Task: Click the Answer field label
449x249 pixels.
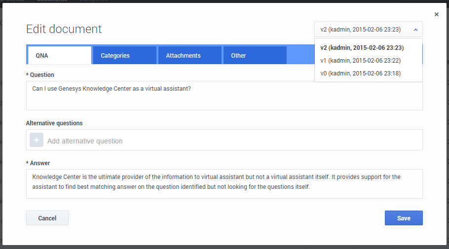Action: [x=39, y=163]
